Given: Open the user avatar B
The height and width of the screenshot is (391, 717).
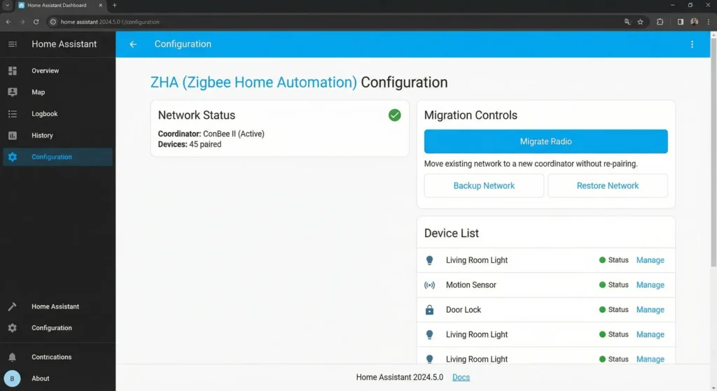Looking at the screenshot, I should pyautogui.click(x=13, y=378).
